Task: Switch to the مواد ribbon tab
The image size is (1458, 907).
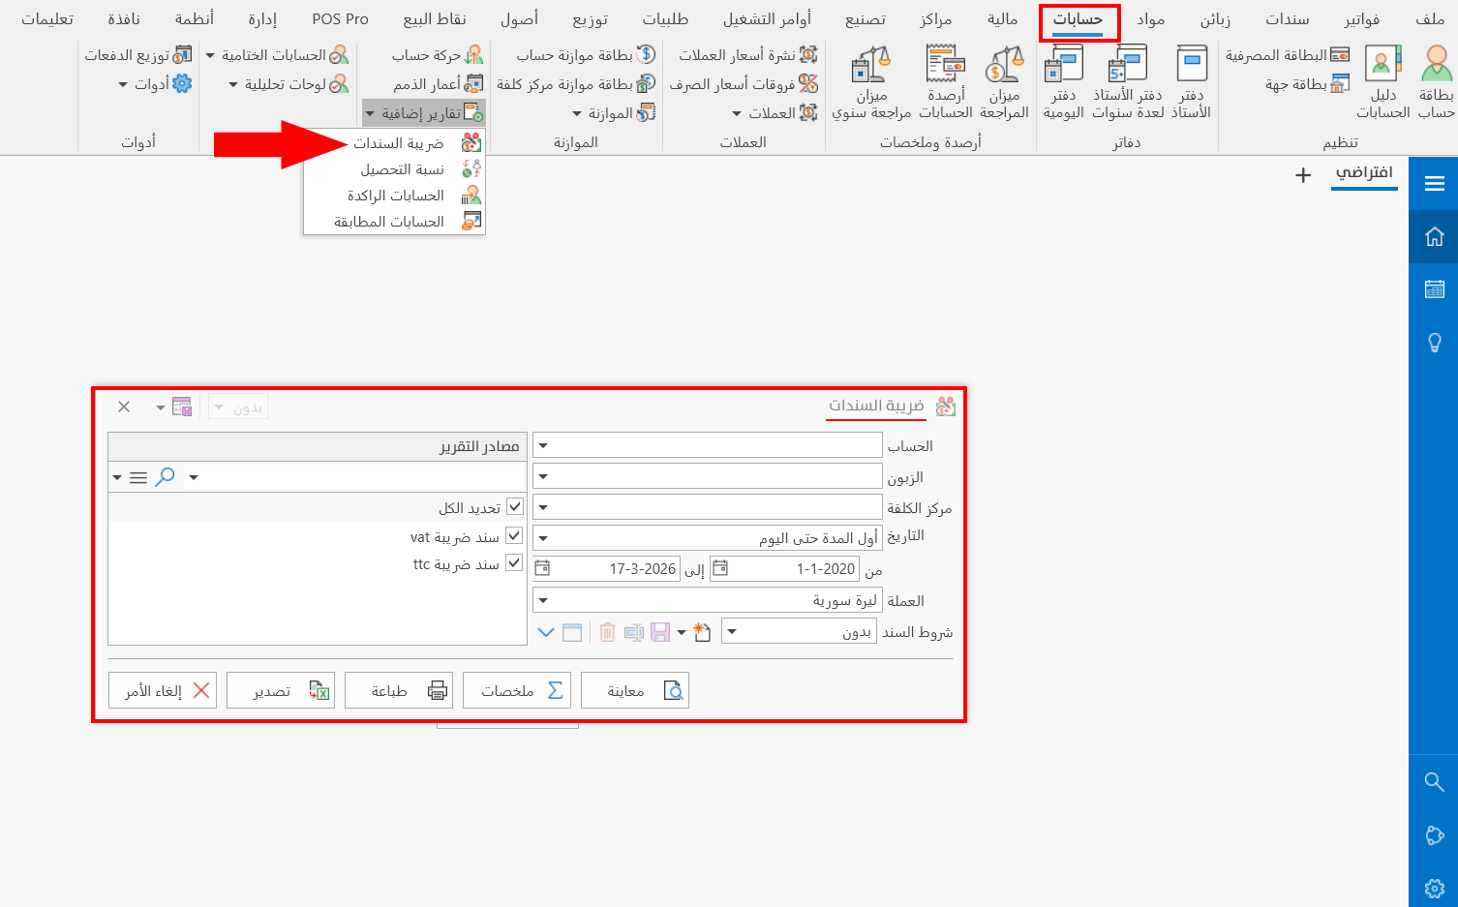Action: pos(1151,19)
